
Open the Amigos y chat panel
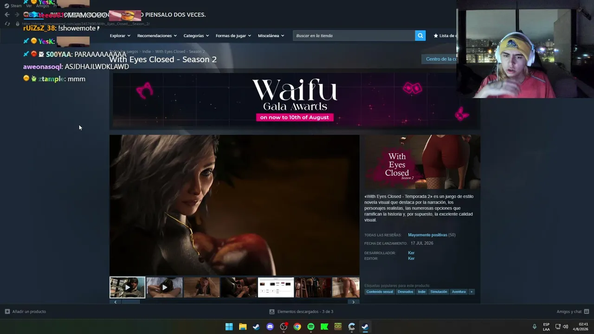(x=573, y=312)
